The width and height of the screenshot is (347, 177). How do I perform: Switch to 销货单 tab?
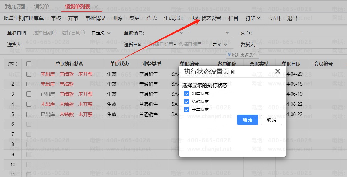coord(41,7)
